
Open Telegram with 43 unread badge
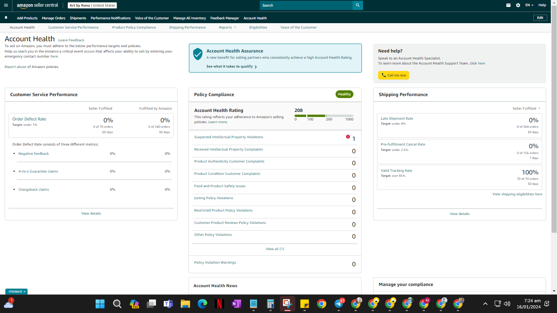339,303
